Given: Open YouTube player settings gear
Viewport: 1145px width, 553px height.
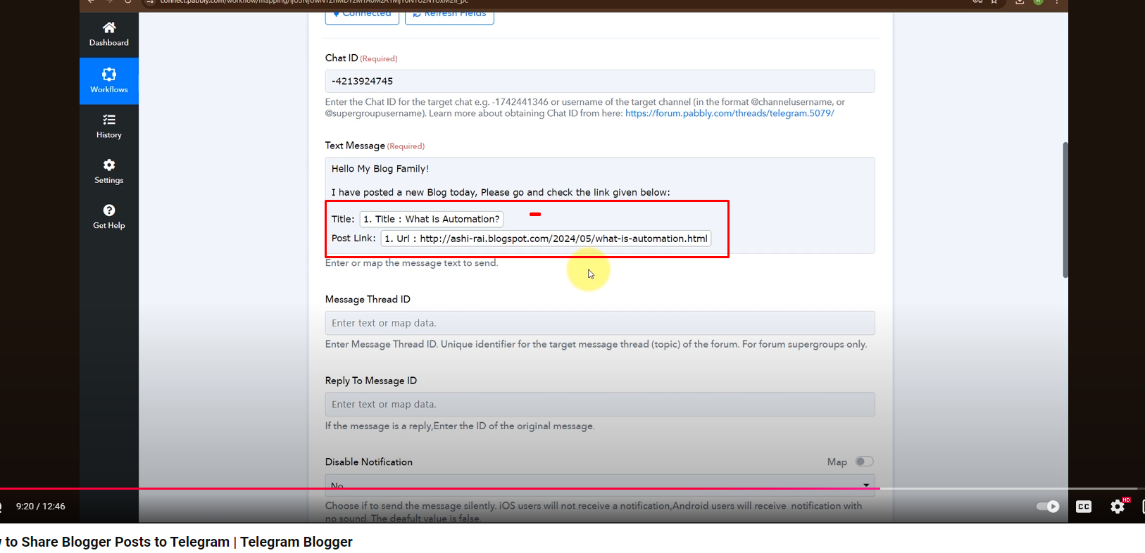Looking at the screenshot, I should [x=1118, y=507].
